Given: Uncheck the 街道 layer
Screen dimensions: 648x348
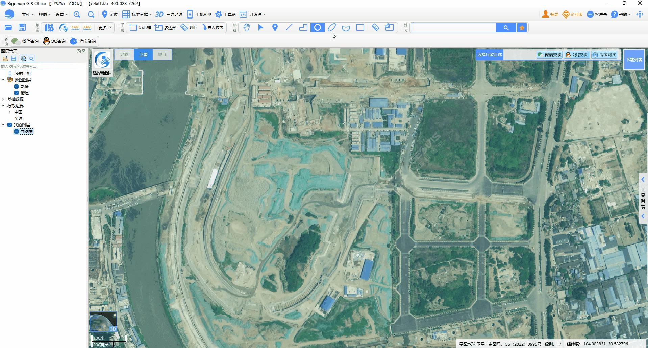Looking at the screenshot, I should 17,93.
